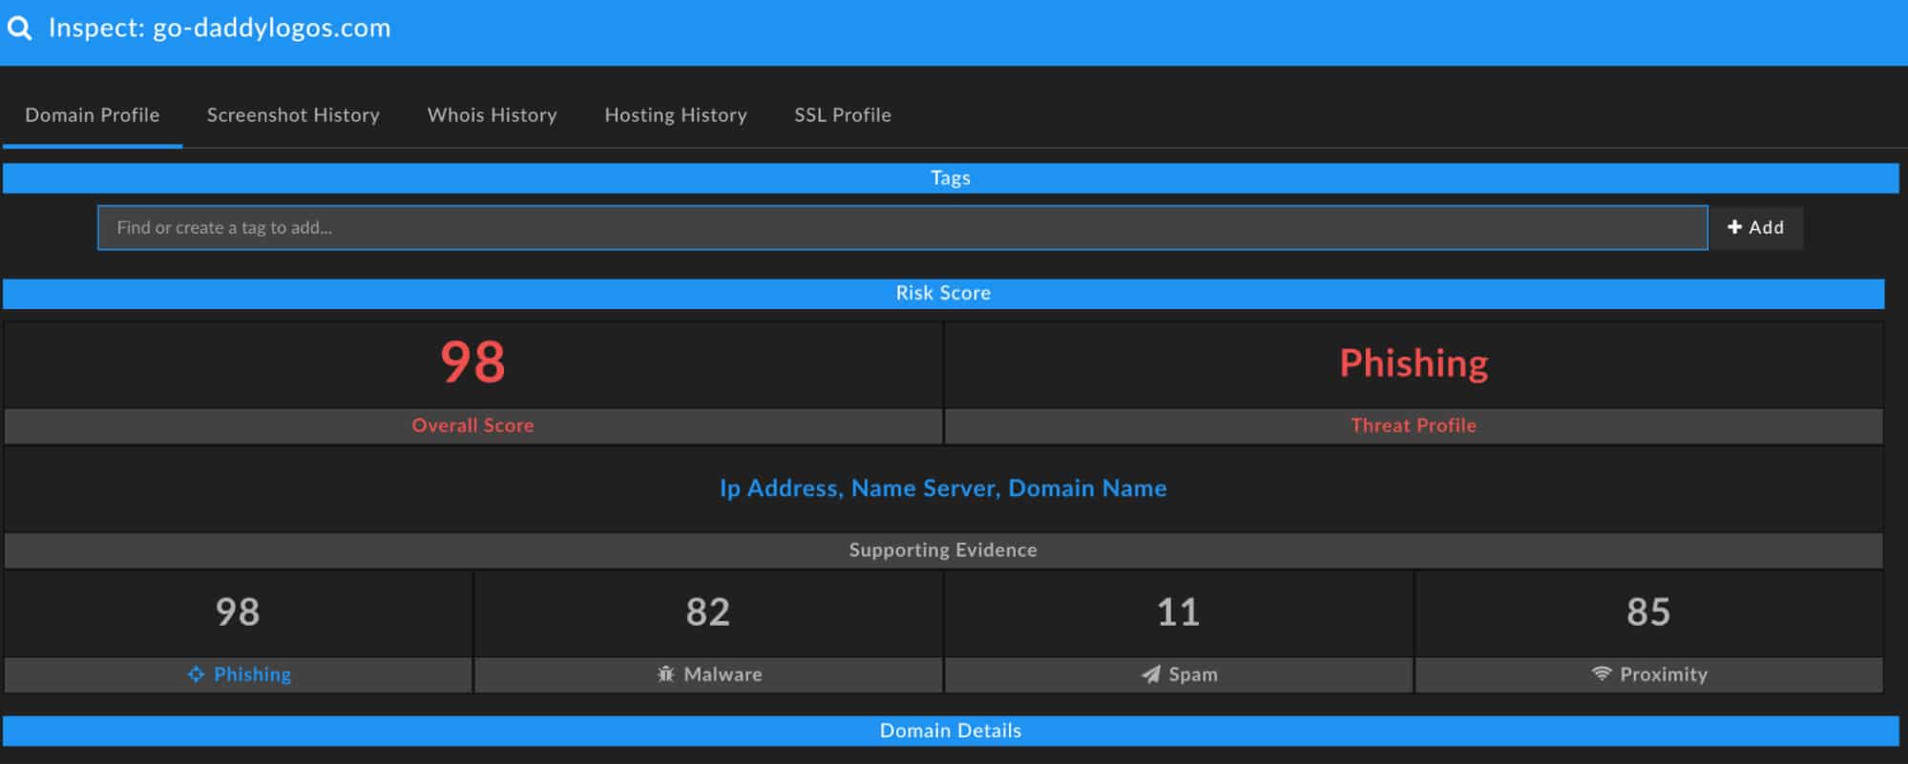Click the Domain Details section header
This screenshot has height=764, width=1908.
[x=951, y=732]
